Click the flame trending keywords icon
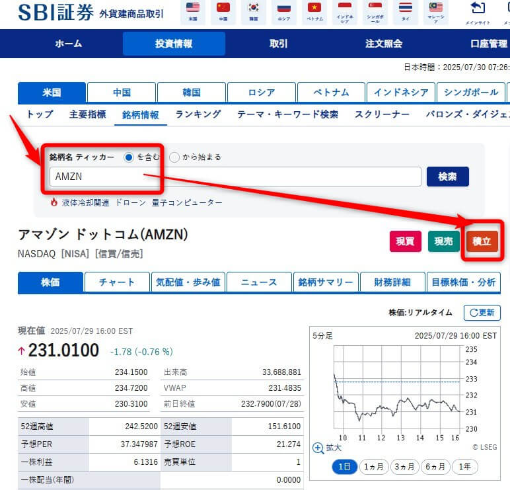Viewport: 510px width, 490px height. 54,202
